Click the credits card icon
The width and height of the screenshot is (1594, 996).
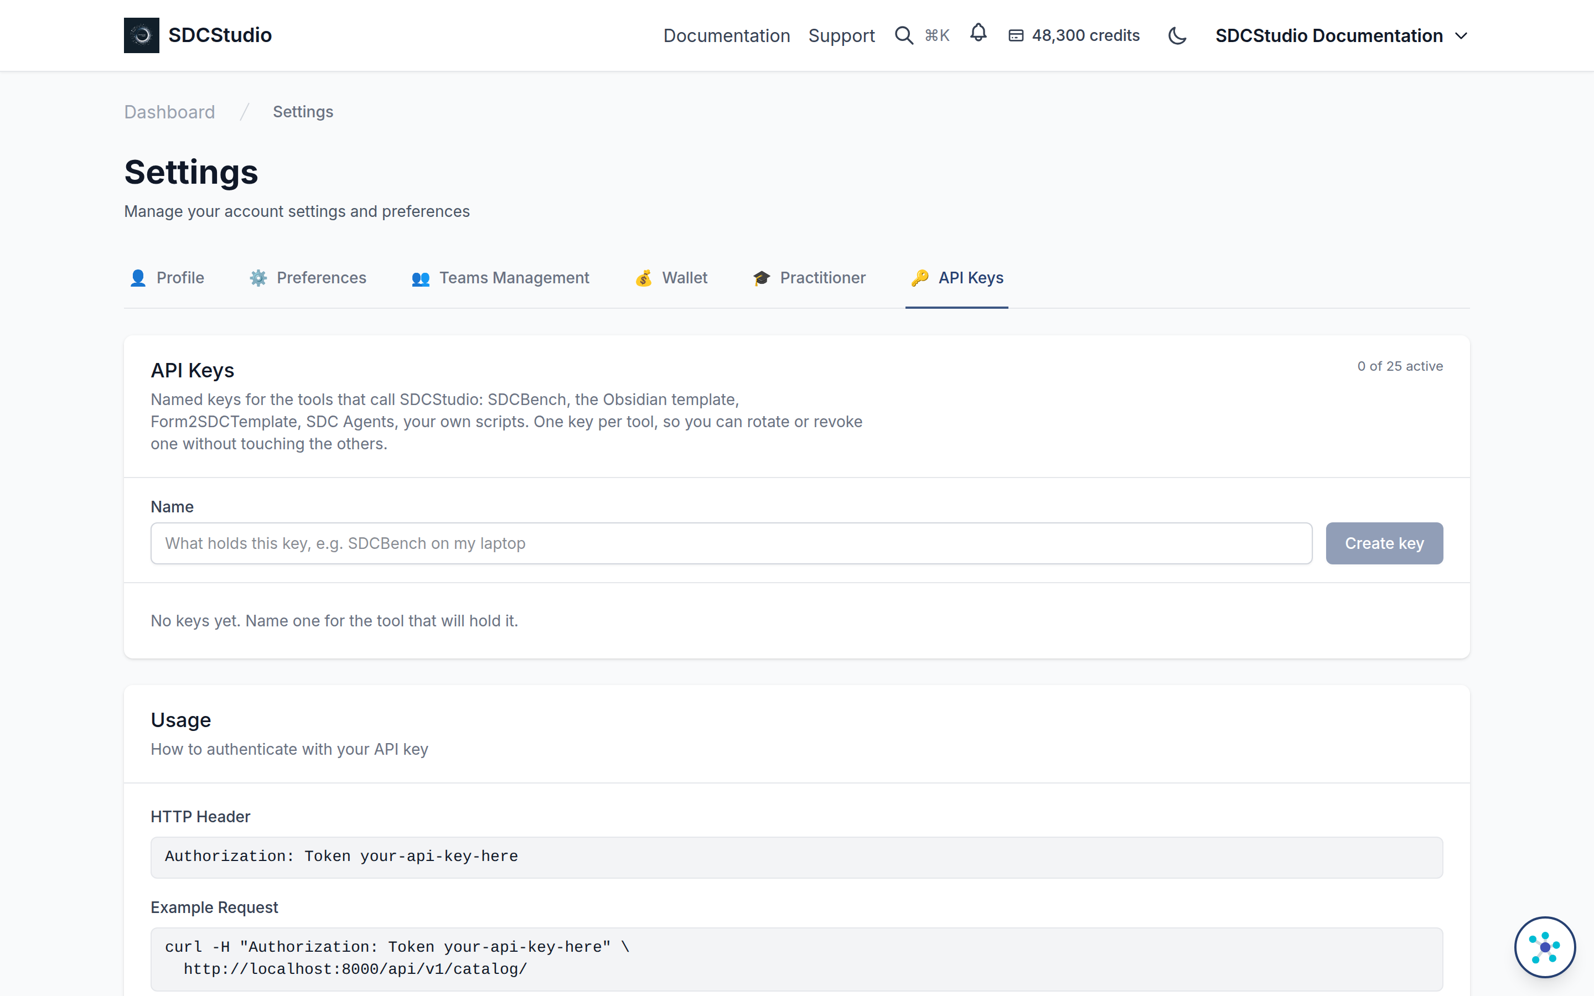1016,35
